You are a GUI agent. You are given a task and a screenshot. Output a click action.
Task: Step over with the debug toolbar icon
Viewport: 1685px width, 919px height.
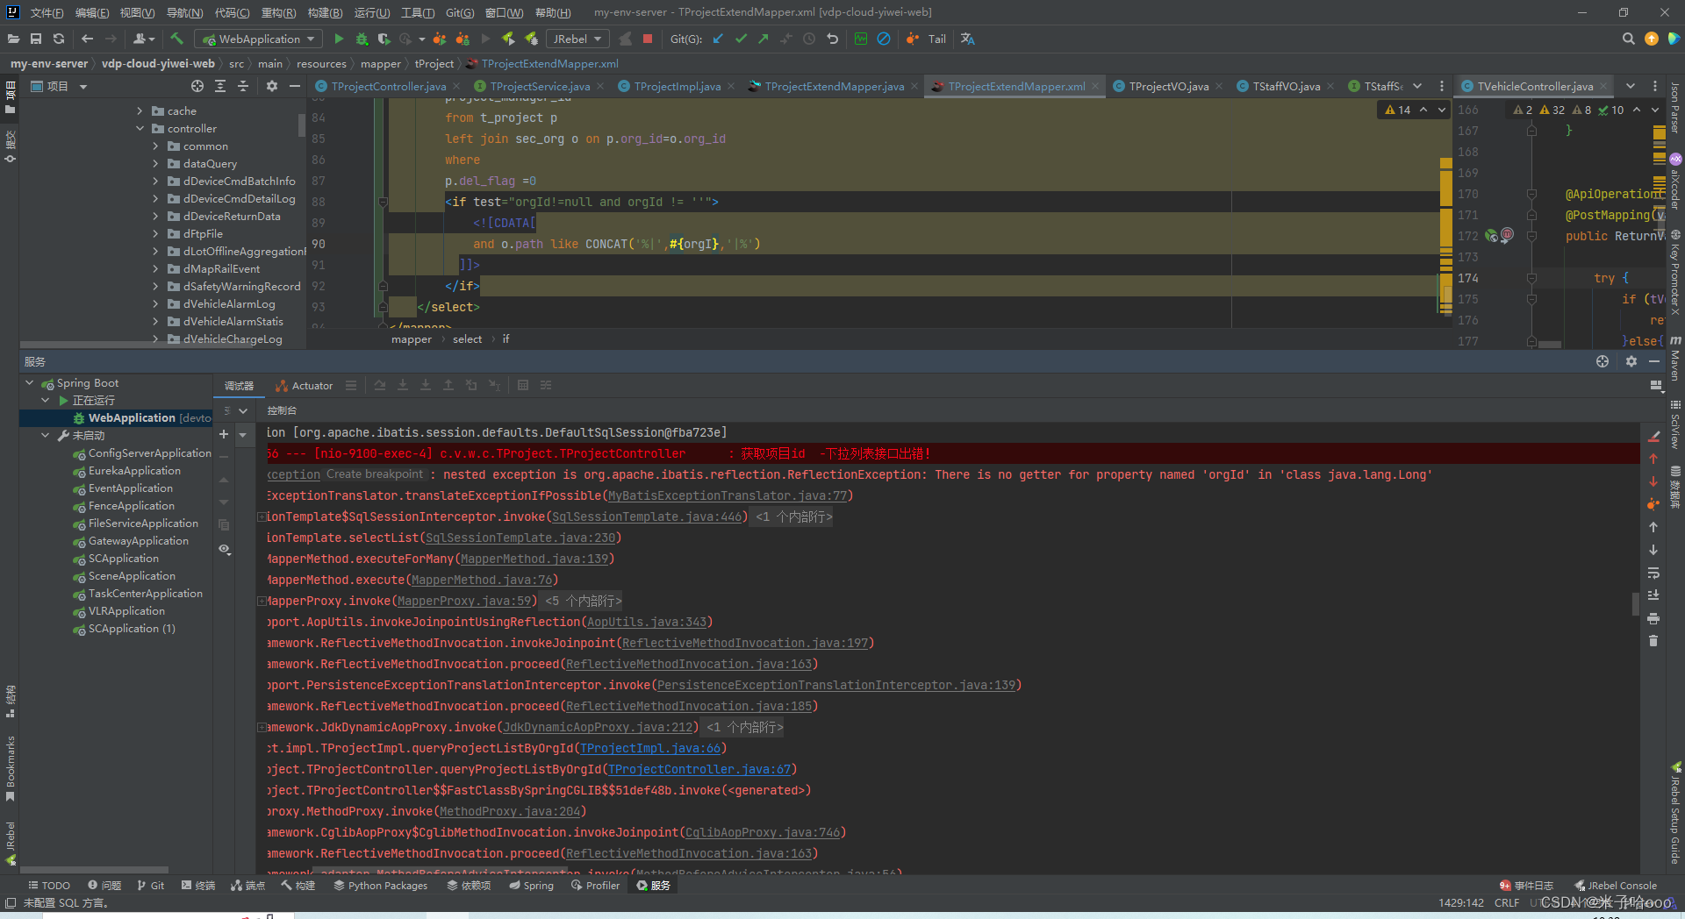[x=380, y=385]
